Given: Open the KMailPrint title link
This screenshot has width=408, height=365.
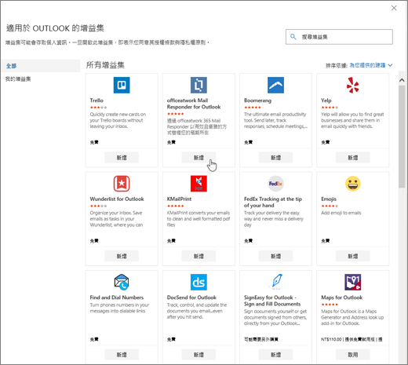Looking at the screenshot, I should click(x=179, y=199).
